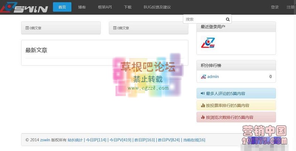Click 昨日IP[163] statistic link
The height and width of the screenshot is (151, 296).
144,140
